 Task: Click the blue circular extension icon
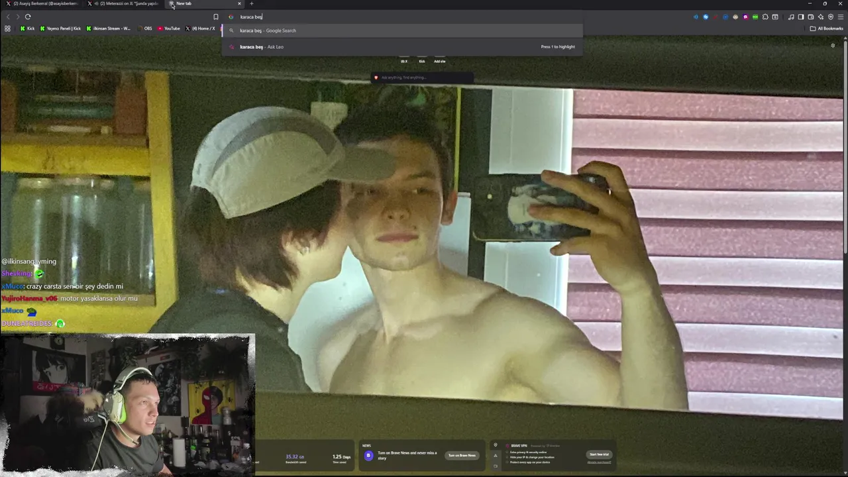point(706,17)
